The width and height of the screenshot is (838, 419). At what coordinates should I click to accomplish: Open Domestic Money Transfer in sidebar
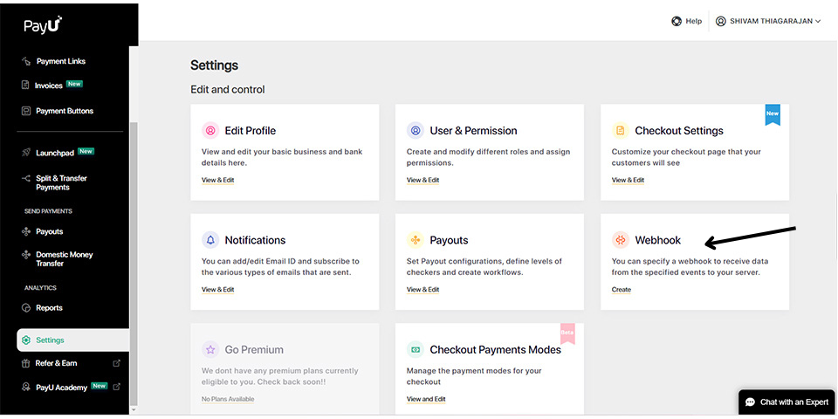click(64, 259)
